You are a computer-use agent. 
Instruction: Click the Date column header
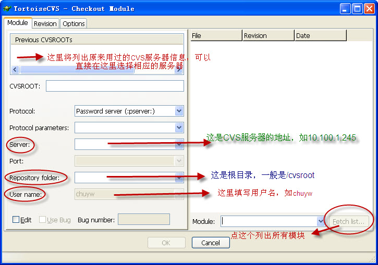coord(321,35)
